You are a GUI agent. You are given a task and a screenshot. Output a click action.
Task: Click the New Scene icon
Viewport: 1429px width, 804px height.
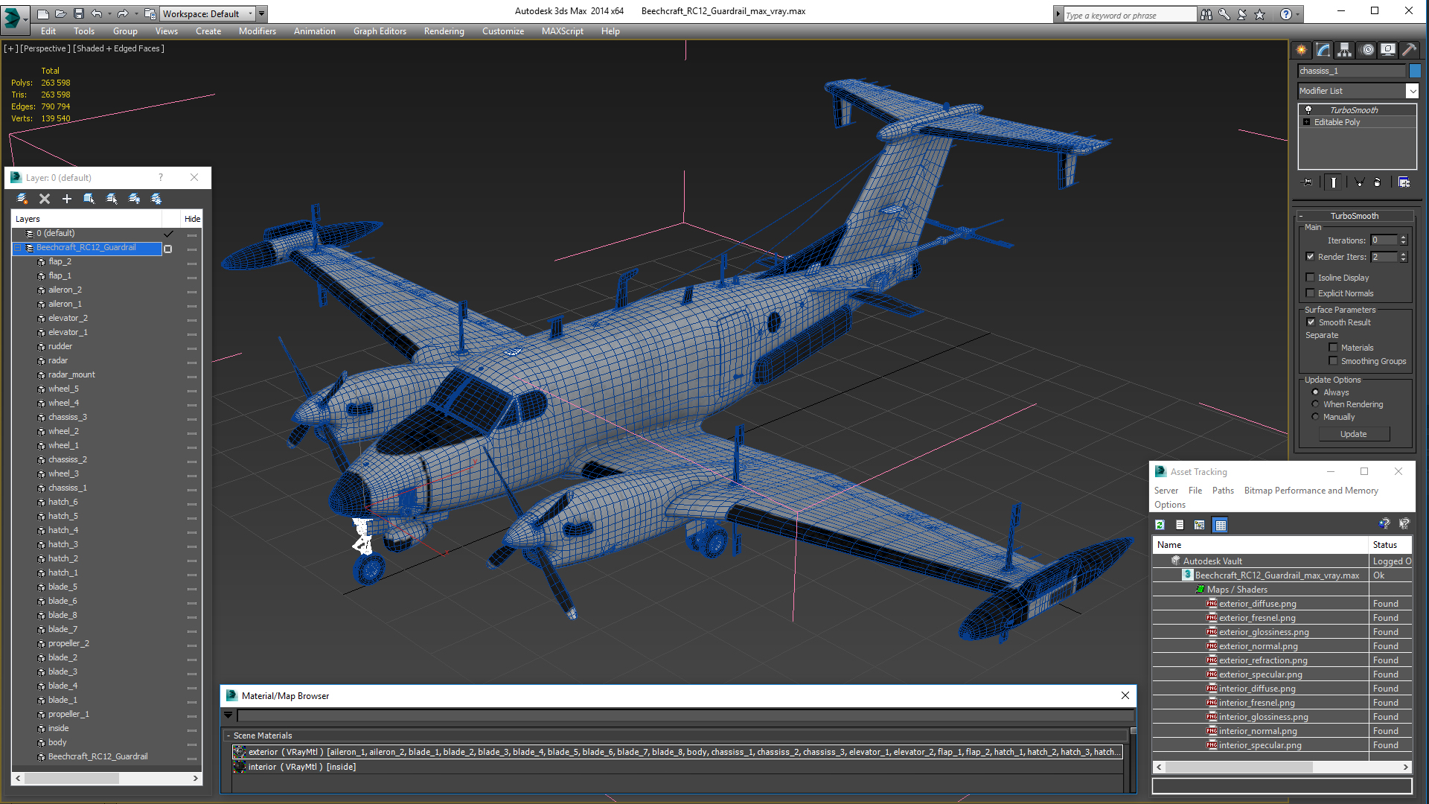42,13
